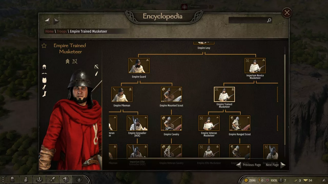Open the Troops breadcrumb link
The image size is (328, 184).
coord(62,31)
